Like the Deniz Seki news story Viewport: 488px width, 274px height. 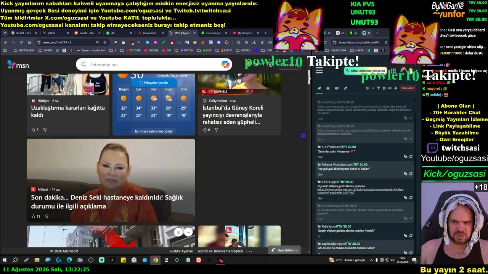(33, 216)
